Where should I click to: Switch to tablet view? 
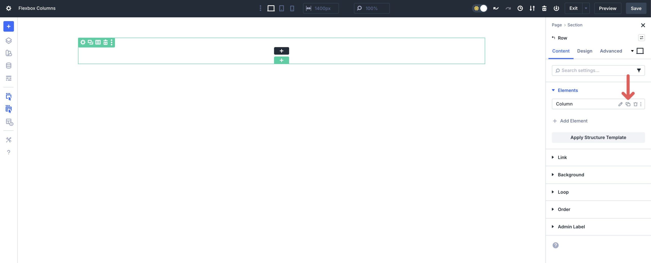[282, 8]
